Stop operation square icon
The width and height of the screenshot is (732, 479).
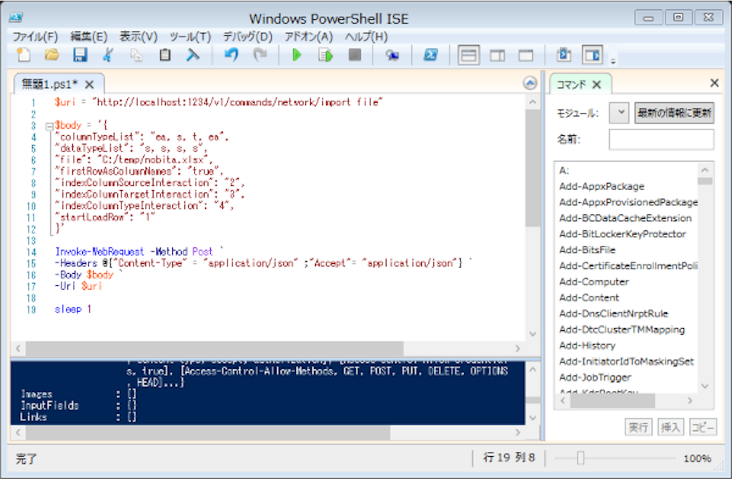point(355,55)
